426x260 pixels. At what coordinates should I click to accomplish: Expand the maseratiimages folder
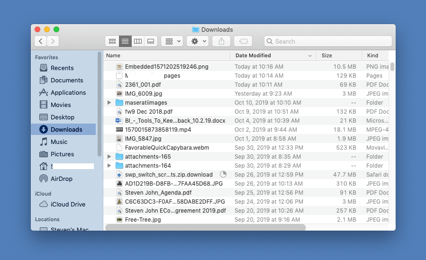click(x=109, y=103)
